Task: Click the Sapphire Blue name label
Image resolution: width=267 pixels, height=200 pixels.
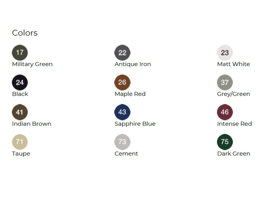Action: 135,124
